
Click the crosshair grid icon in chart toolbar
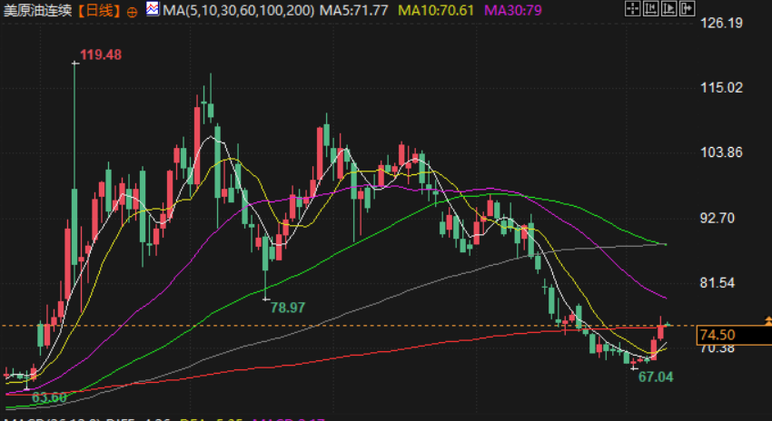tap(633, 8)
